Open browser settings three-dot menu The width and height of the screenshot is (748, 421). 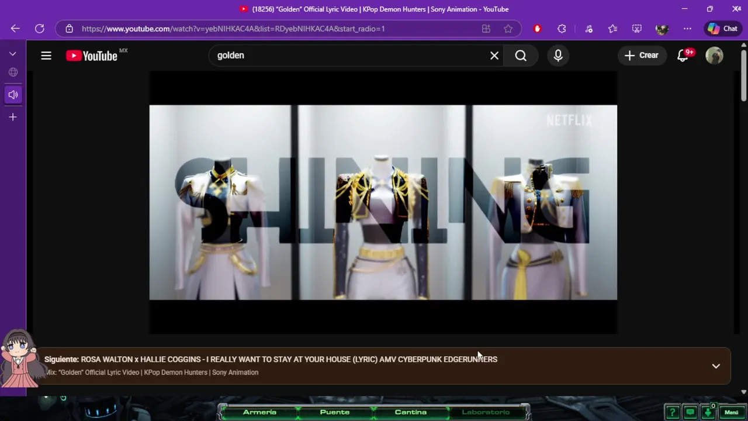[x=687, y=29]
